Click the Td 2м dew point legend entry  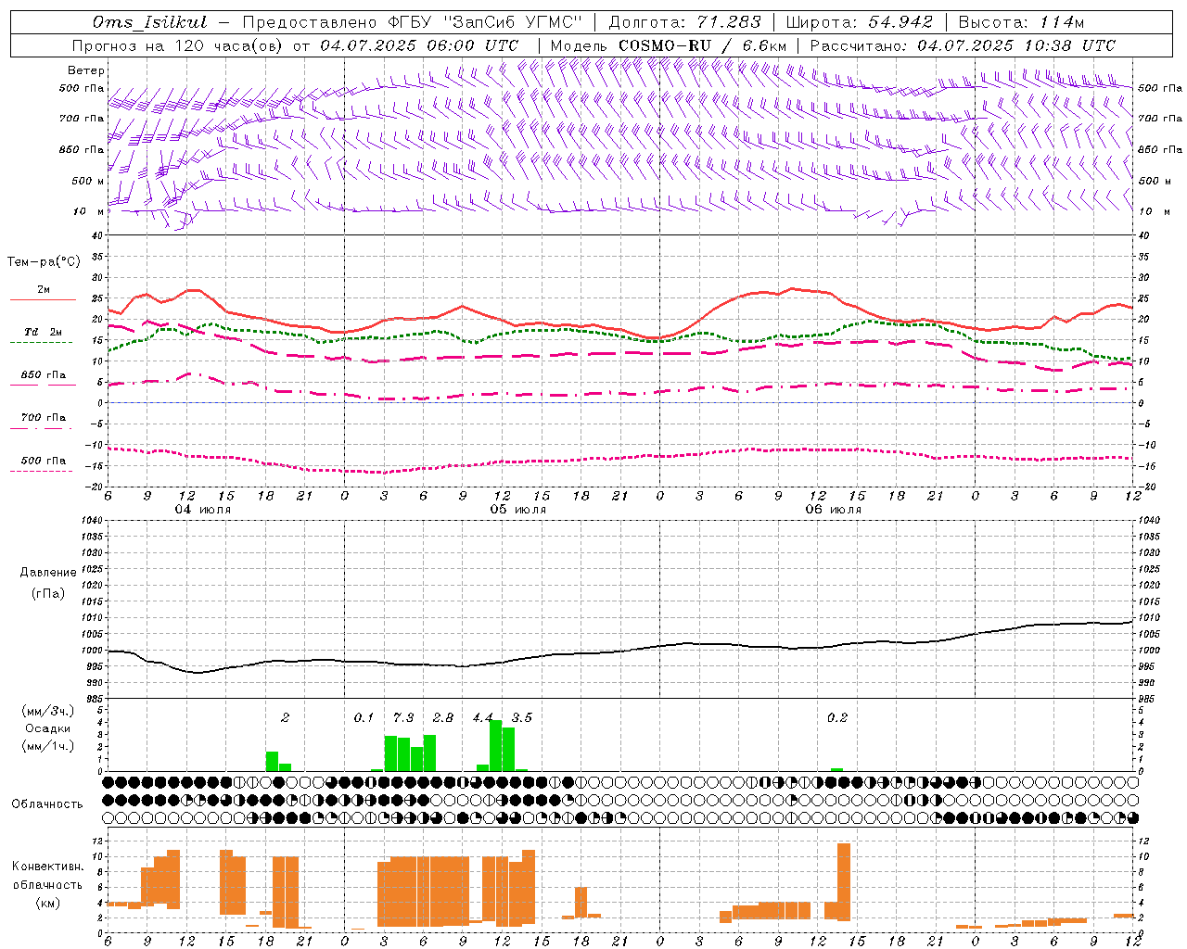(x=44, y=332)
